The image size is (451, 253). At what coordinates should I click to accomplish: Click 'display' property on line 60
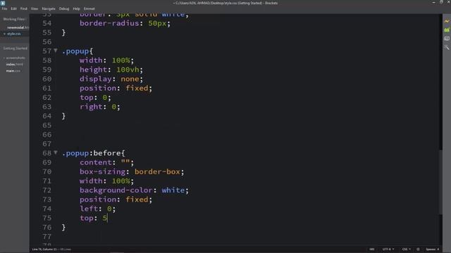(x=96, y=79)
